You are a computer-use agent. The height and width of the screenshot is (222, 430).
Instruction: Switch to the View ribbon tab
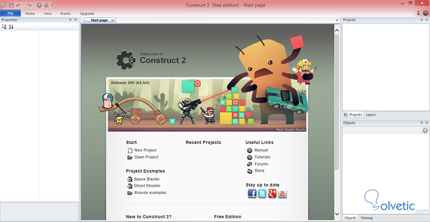click(x=48, y=13)
